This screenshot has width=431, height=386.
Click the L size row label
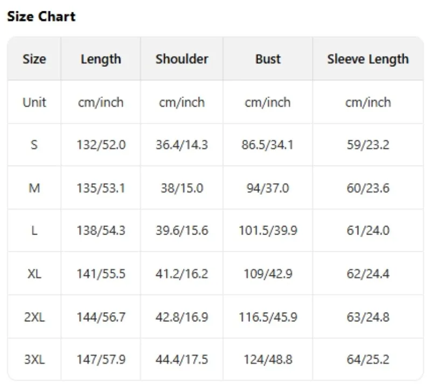(34, 231)
